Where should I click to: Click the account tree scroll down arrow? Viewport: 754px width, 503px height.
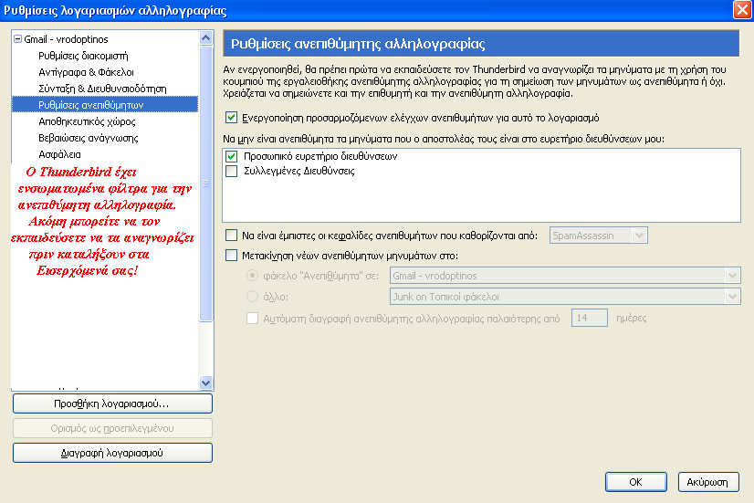pos(205,382)
